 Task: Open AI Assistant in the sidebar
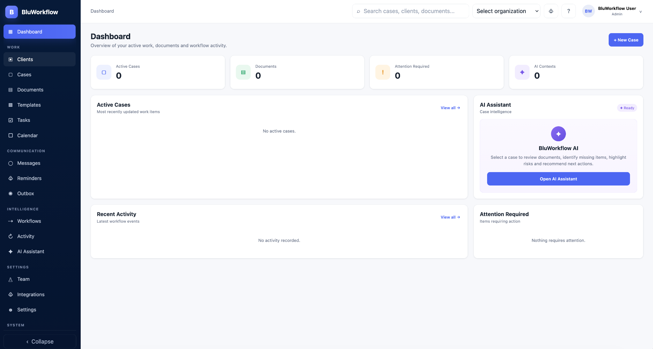(40, 251)
